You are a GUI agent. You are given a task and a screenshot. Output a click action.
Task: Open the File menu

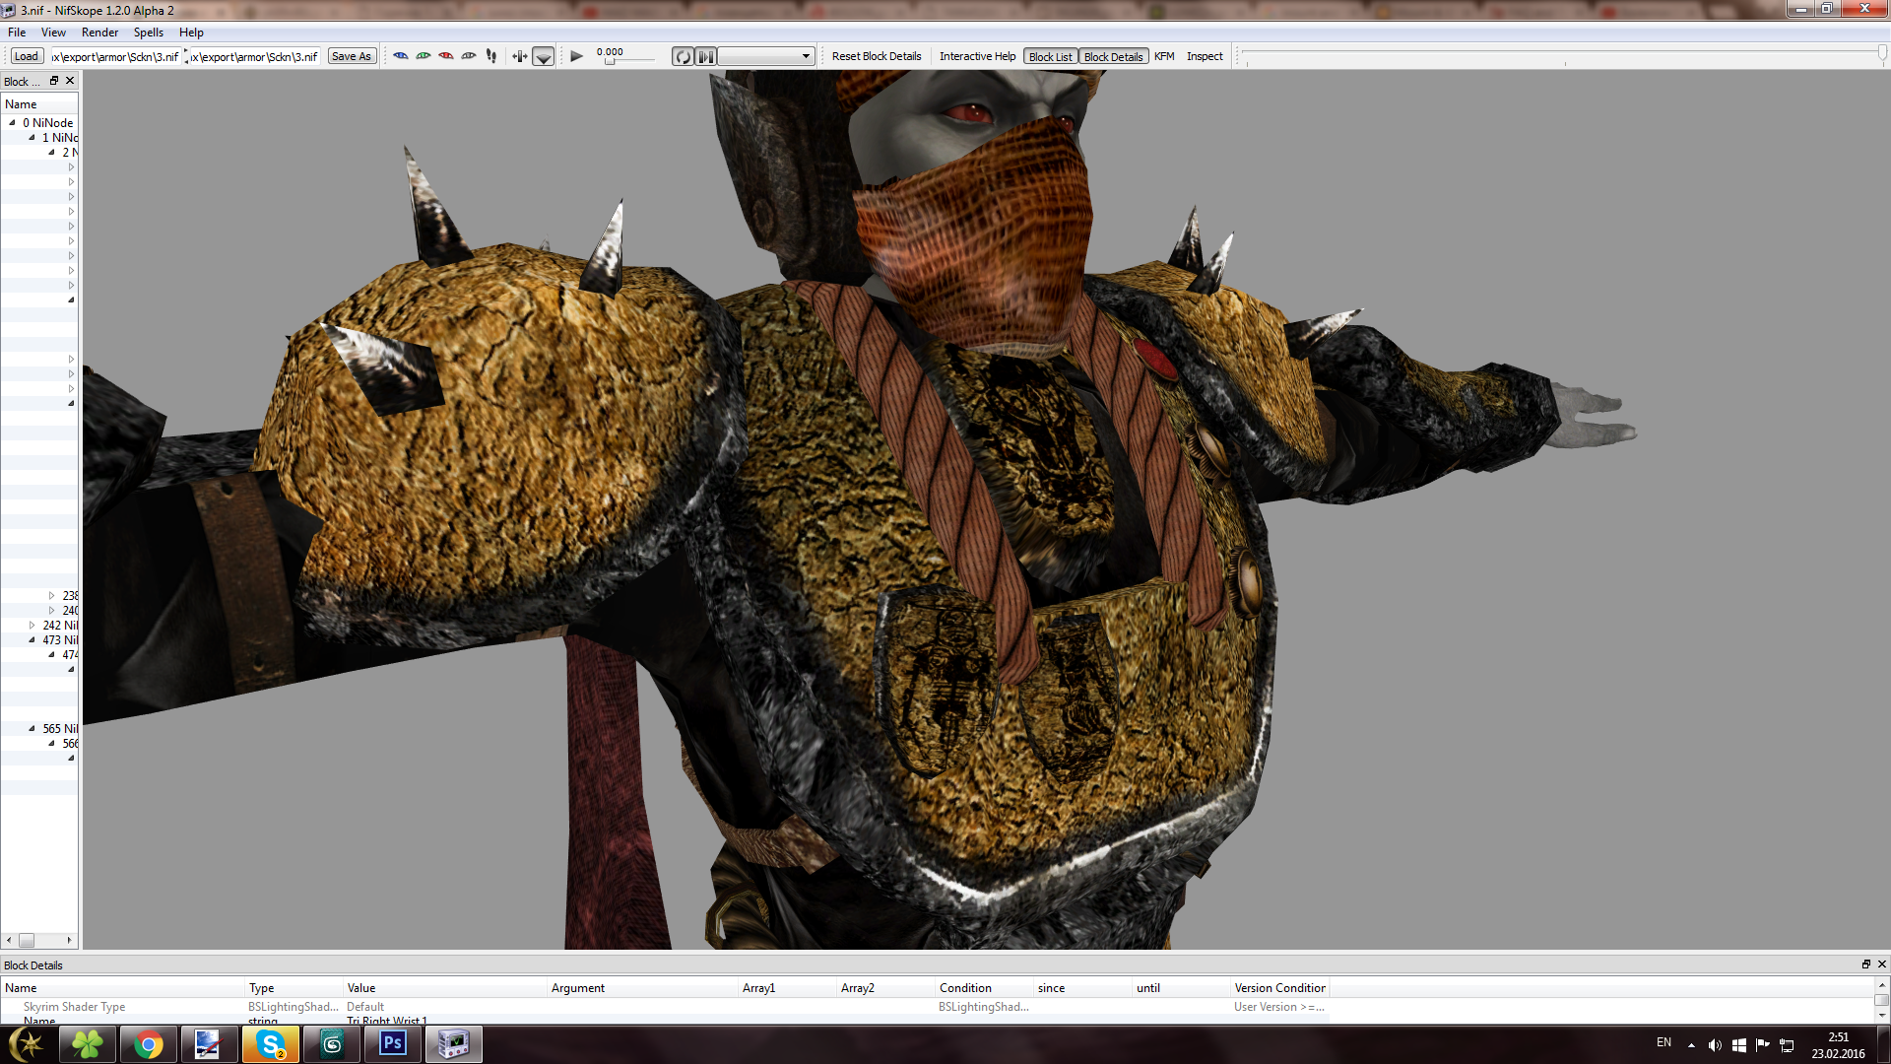[17, 33]
